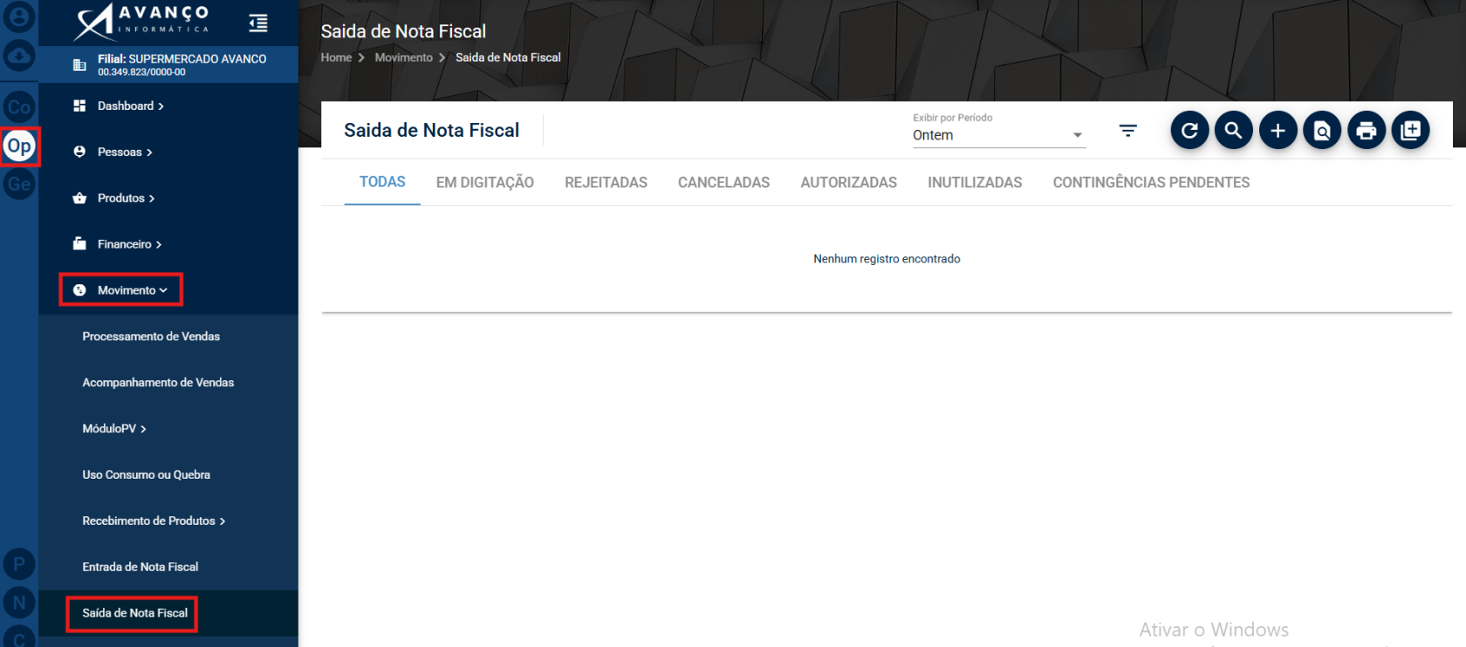1466x647 pixels.
Task: Click Movimento in breadcrumb
Action: click(x=403, y=58)
